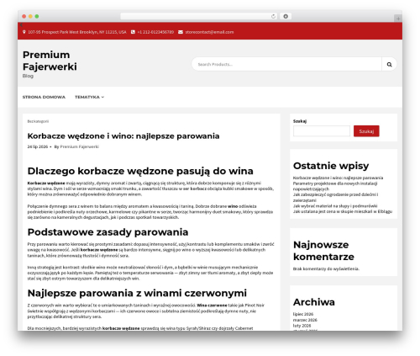Click the storecontact@email.com address
420x356 pixels.
(209, 32)
